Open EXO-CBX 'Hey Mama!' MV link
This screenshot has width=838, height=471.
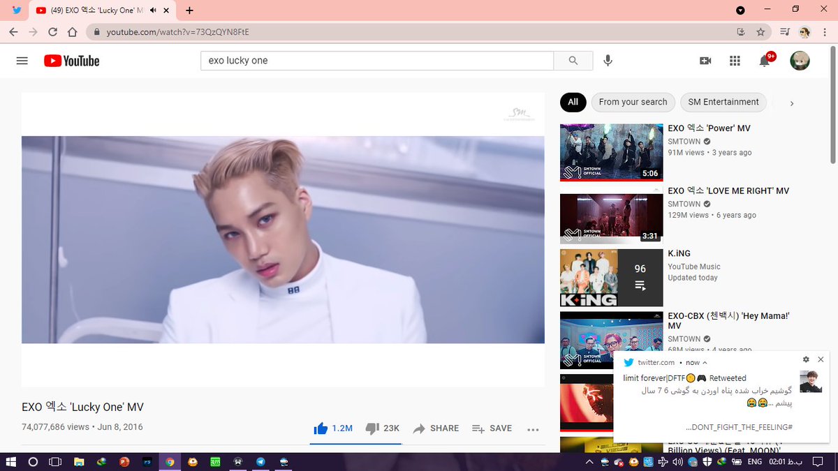tap(728, 321)
